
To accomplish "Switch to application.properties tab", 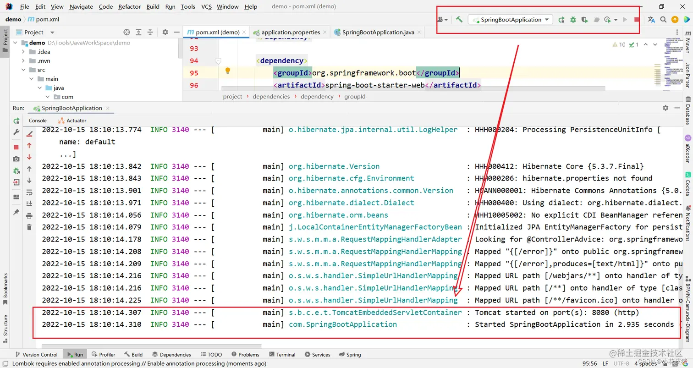I will click(291, 32).
